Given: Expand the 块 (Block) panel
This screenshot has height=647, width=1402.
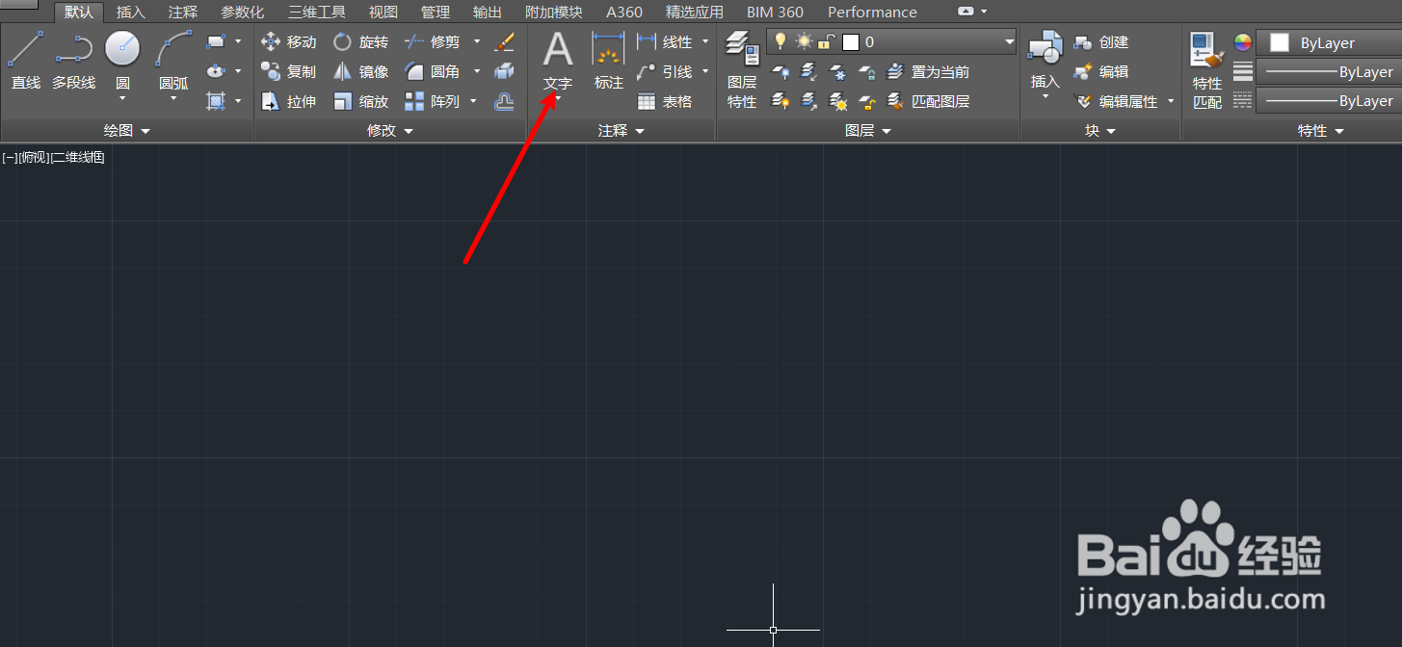Looking at the screenshot, I should 1100,130.
